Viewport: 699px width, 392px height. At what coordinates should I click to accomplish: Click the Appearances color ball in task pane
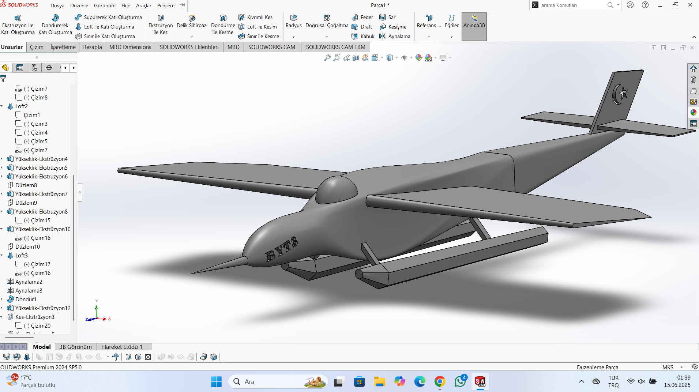point(693,113)
